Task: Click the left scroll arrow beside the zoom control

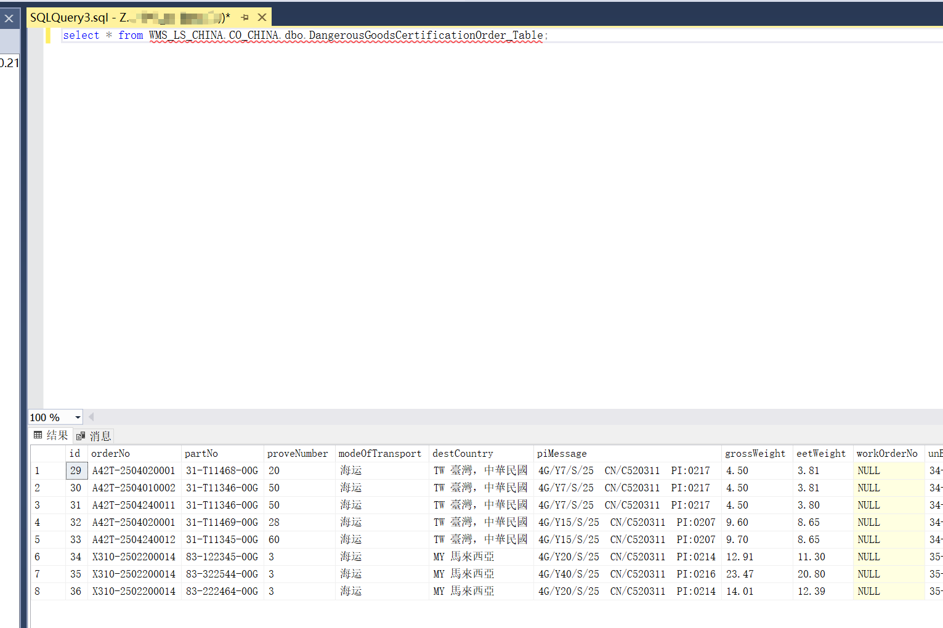Action: point(91,417)
